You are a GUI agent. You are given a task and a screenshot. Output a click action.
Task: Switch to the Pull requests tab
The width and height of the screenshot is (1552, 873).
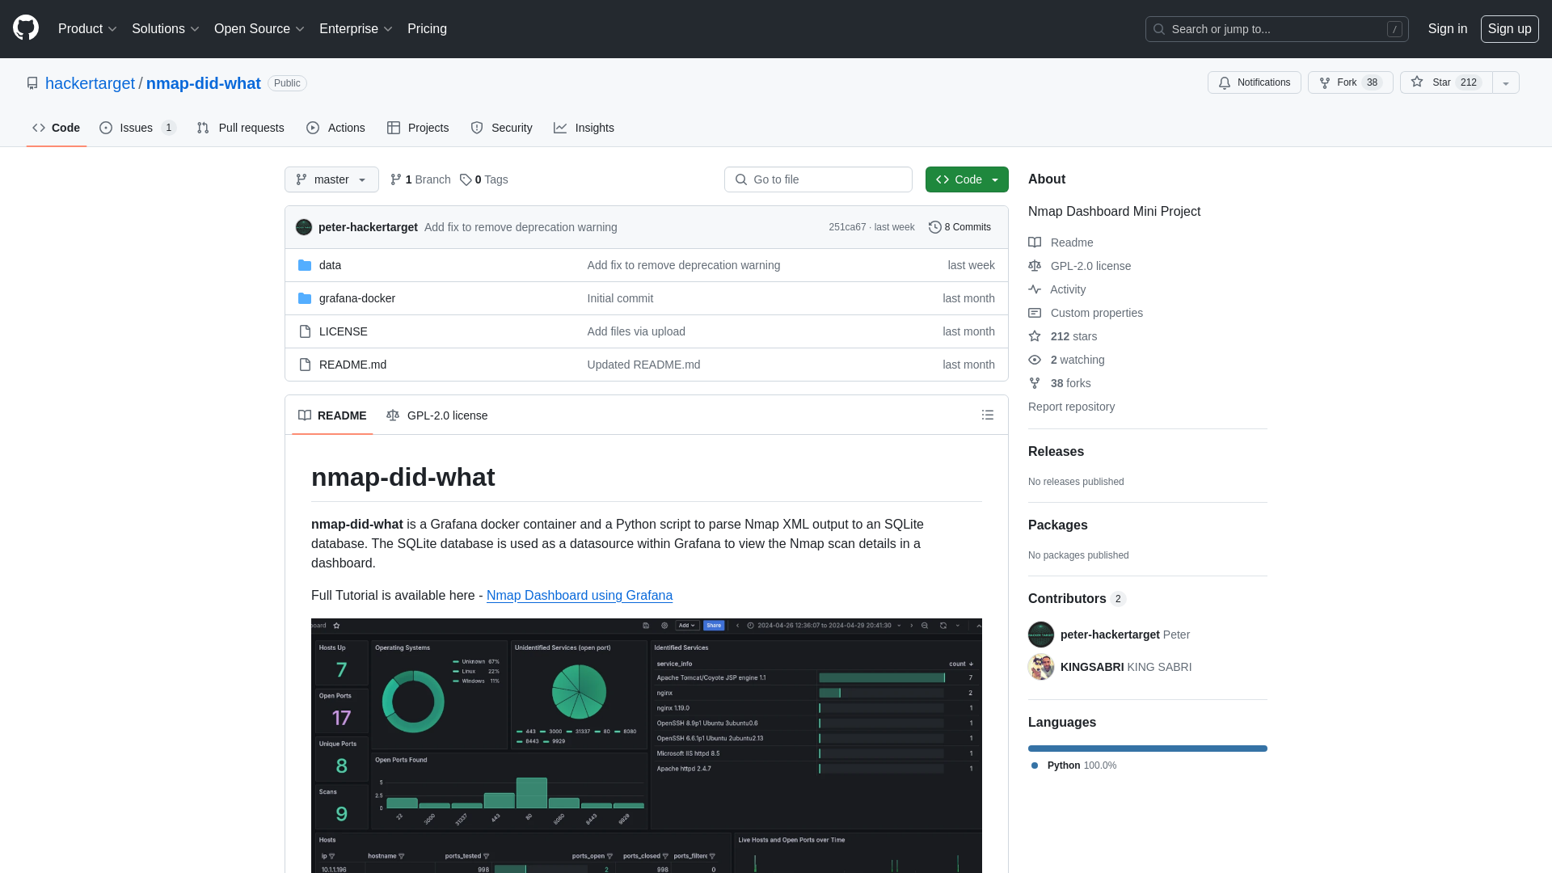(x=240, y=128)
